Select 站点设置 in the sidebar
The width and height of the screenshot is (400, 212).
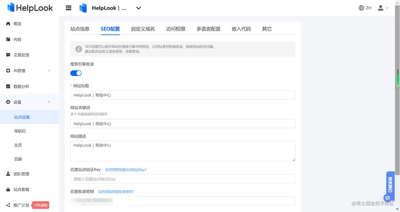[x=29, y=117]
